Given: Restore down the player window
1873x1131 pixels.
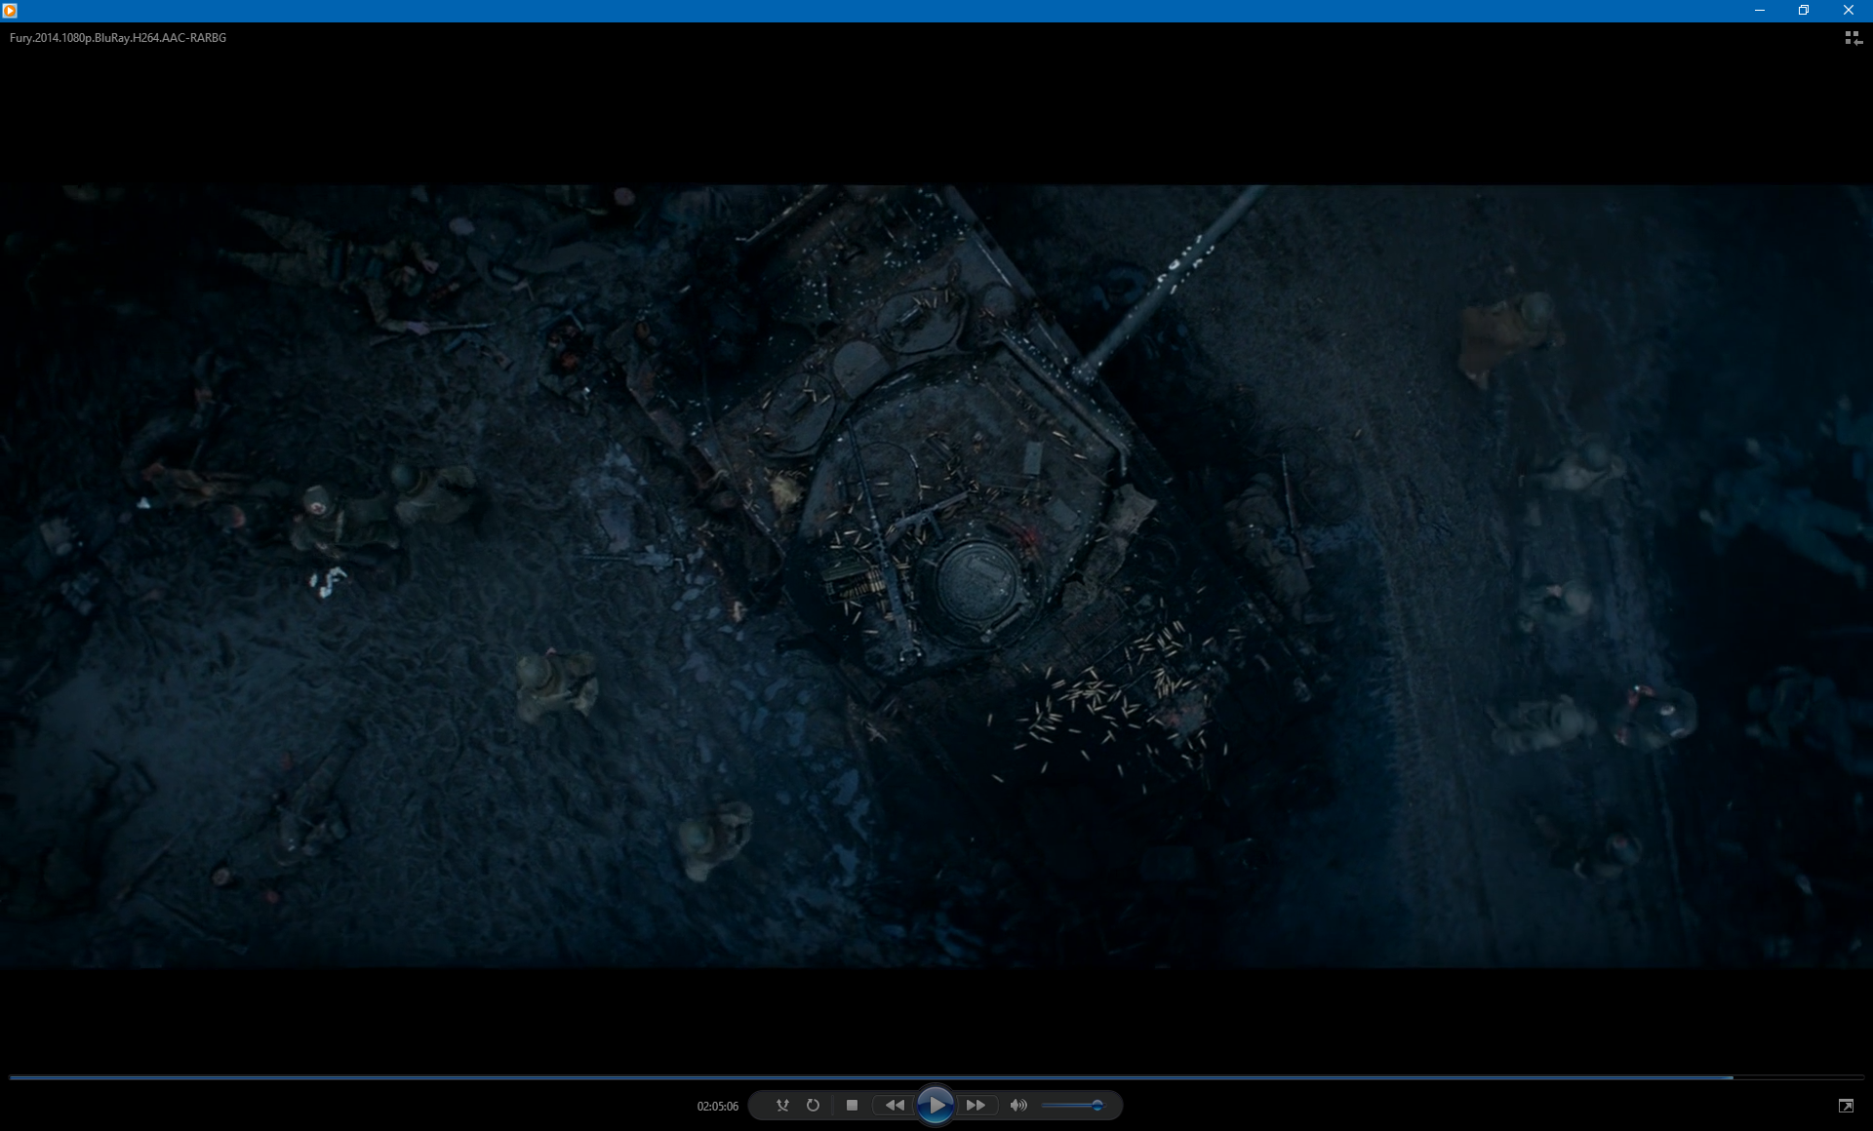Looking at the screenshot, I should [1803, 11].
